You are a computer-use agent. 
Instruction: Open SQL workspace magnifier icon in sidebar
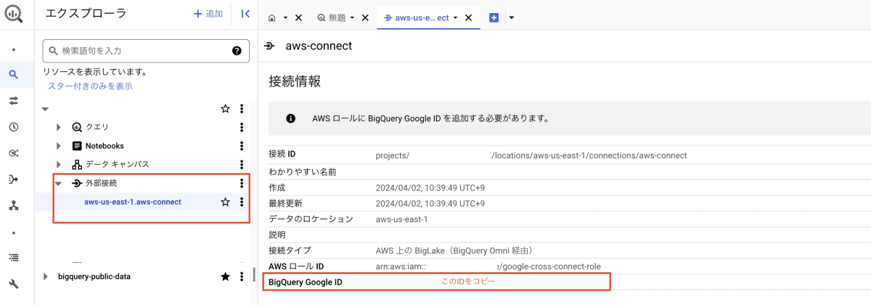(14, 74)
